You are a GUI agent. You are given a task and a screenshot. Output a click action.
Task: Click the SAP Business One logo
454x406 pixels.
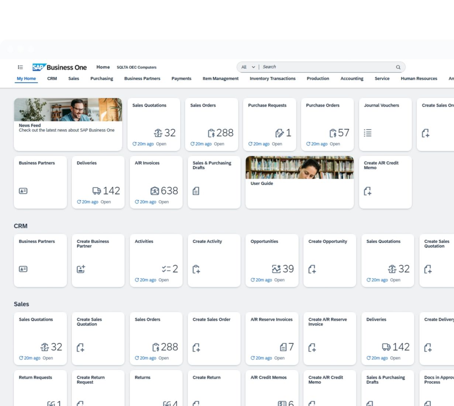pyautogui.click(x=59, y=67)
